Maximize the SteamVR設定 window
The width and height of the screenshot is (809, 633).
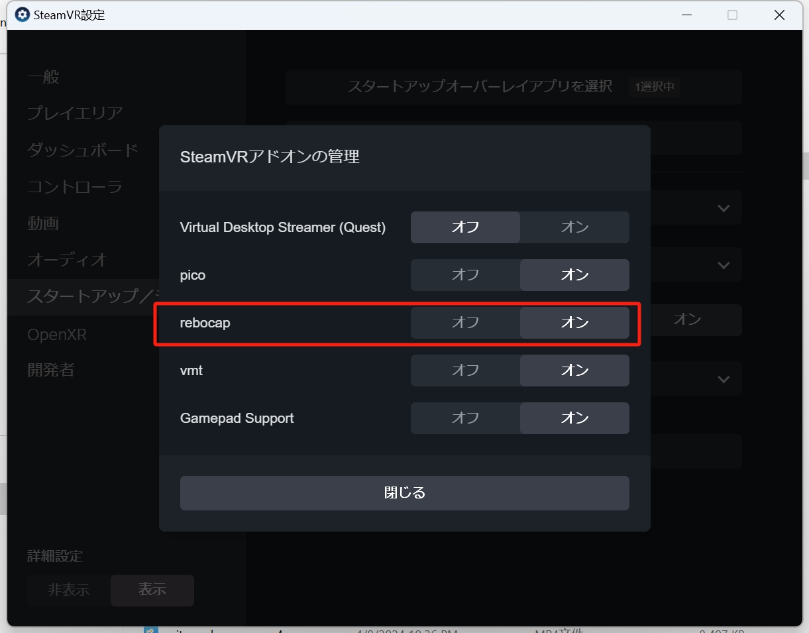(732, 15)
